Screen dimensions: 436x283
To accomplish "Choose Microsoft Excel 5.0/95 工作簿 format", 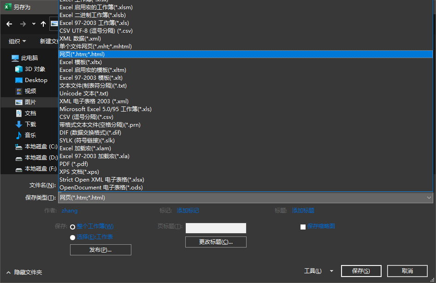I will coord(246,109).
